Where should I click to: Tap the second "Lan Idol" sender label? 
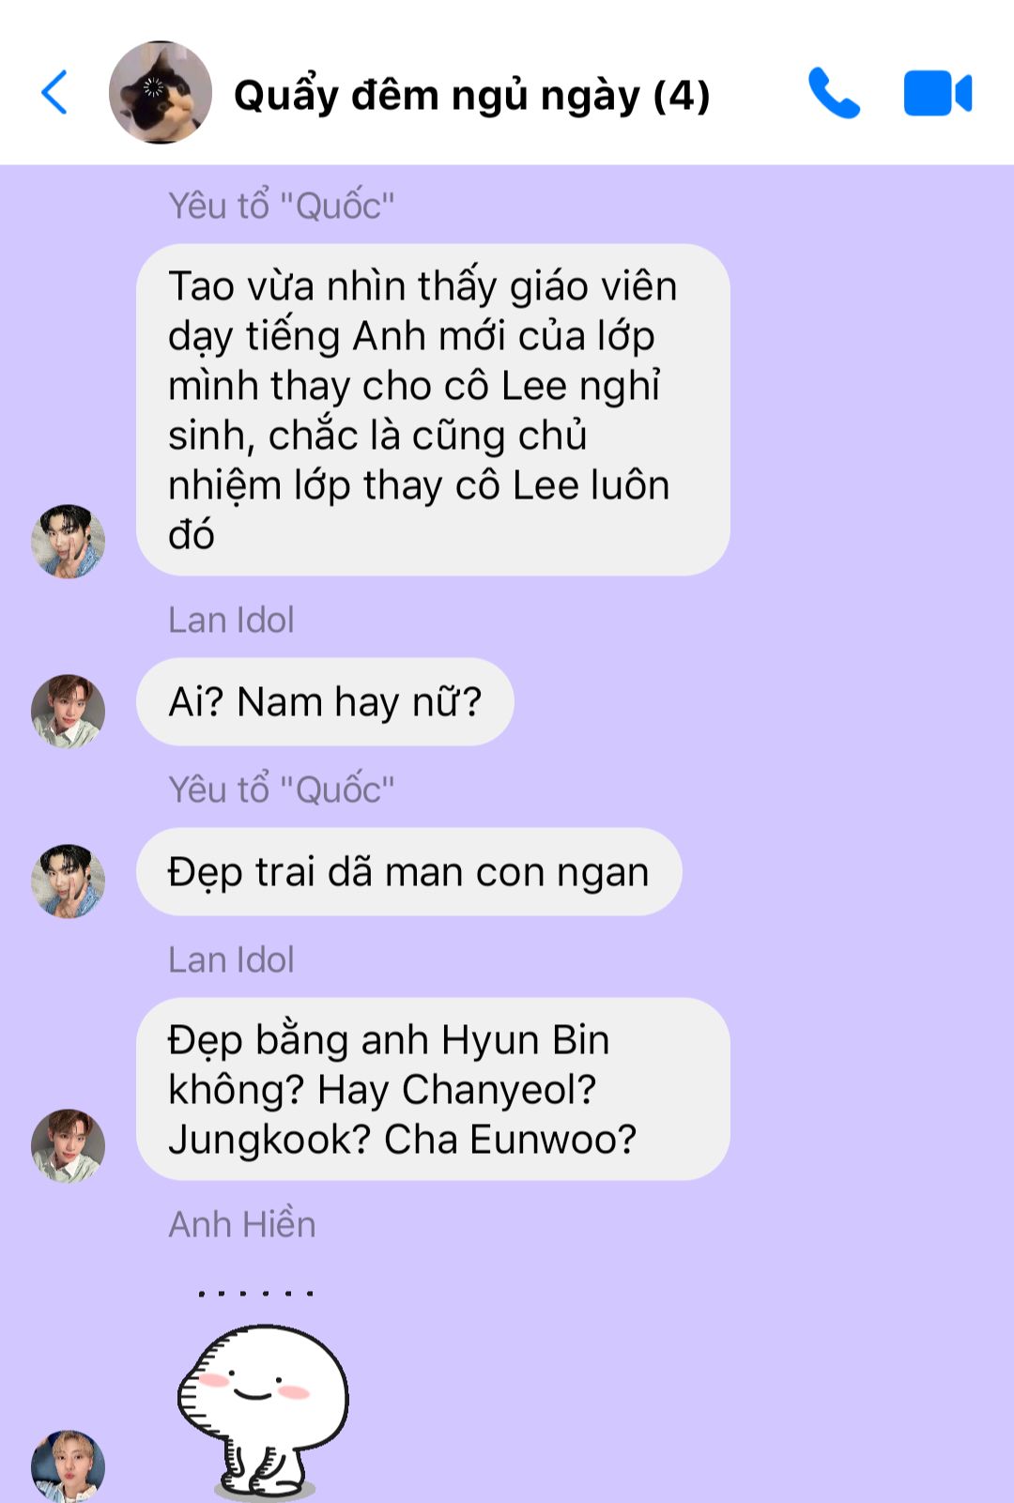tap(231, 959)
